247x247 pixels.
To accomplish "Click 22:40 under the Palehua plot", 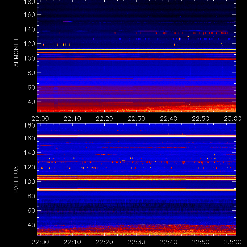I will point(169,242).
